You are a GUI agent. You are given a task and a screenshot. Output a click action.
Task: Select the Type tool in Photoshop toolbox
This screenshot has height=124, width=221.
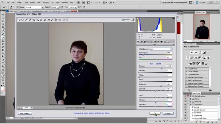(3, 63)
